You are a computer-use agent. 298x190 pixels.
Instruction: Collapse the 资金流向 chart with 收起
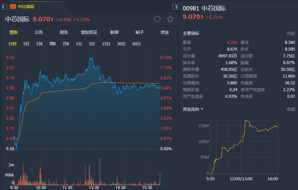[x=291, y=109]
